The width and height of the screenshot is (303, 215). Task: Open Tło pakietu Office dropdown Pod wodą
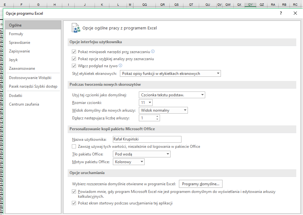pos(141,154)
